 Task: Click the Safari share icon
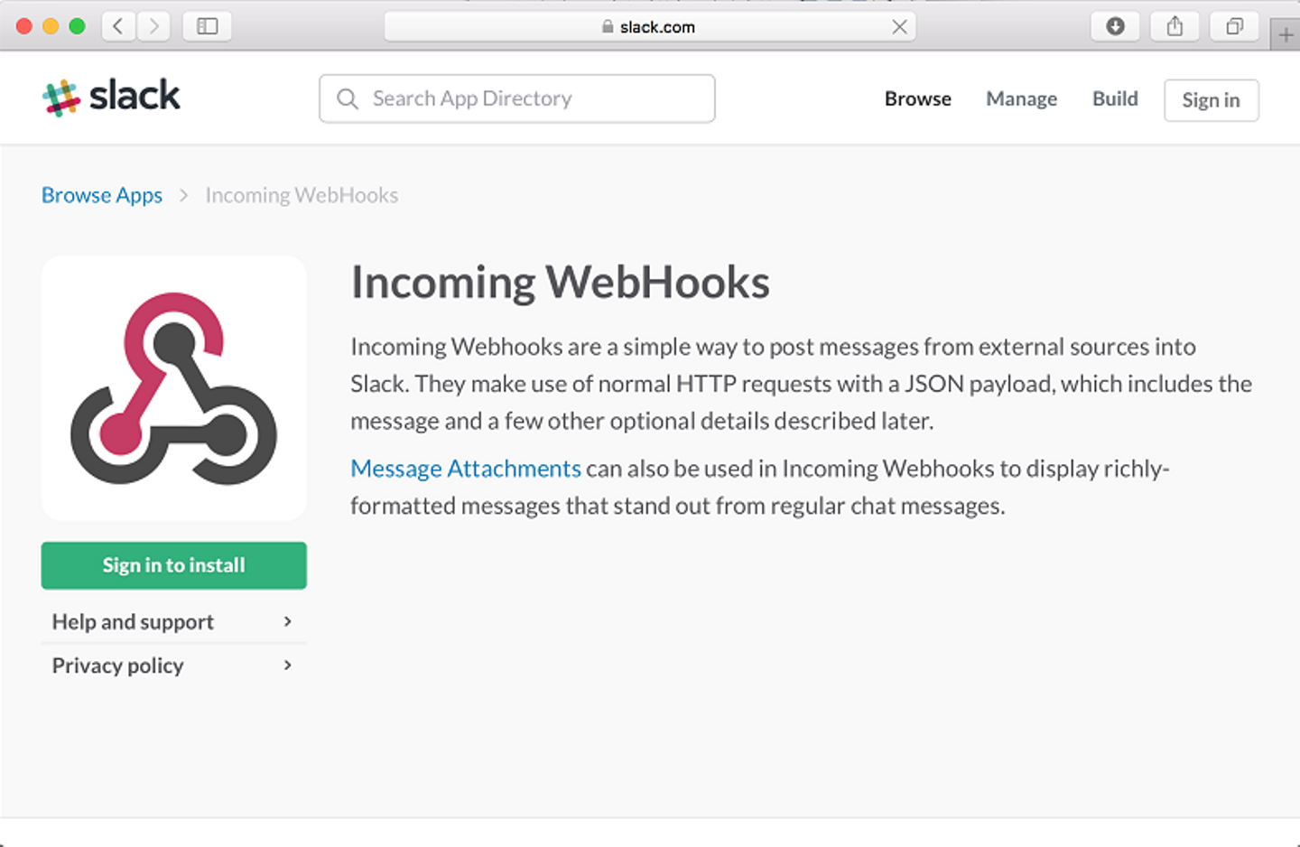pos(1175,26)
